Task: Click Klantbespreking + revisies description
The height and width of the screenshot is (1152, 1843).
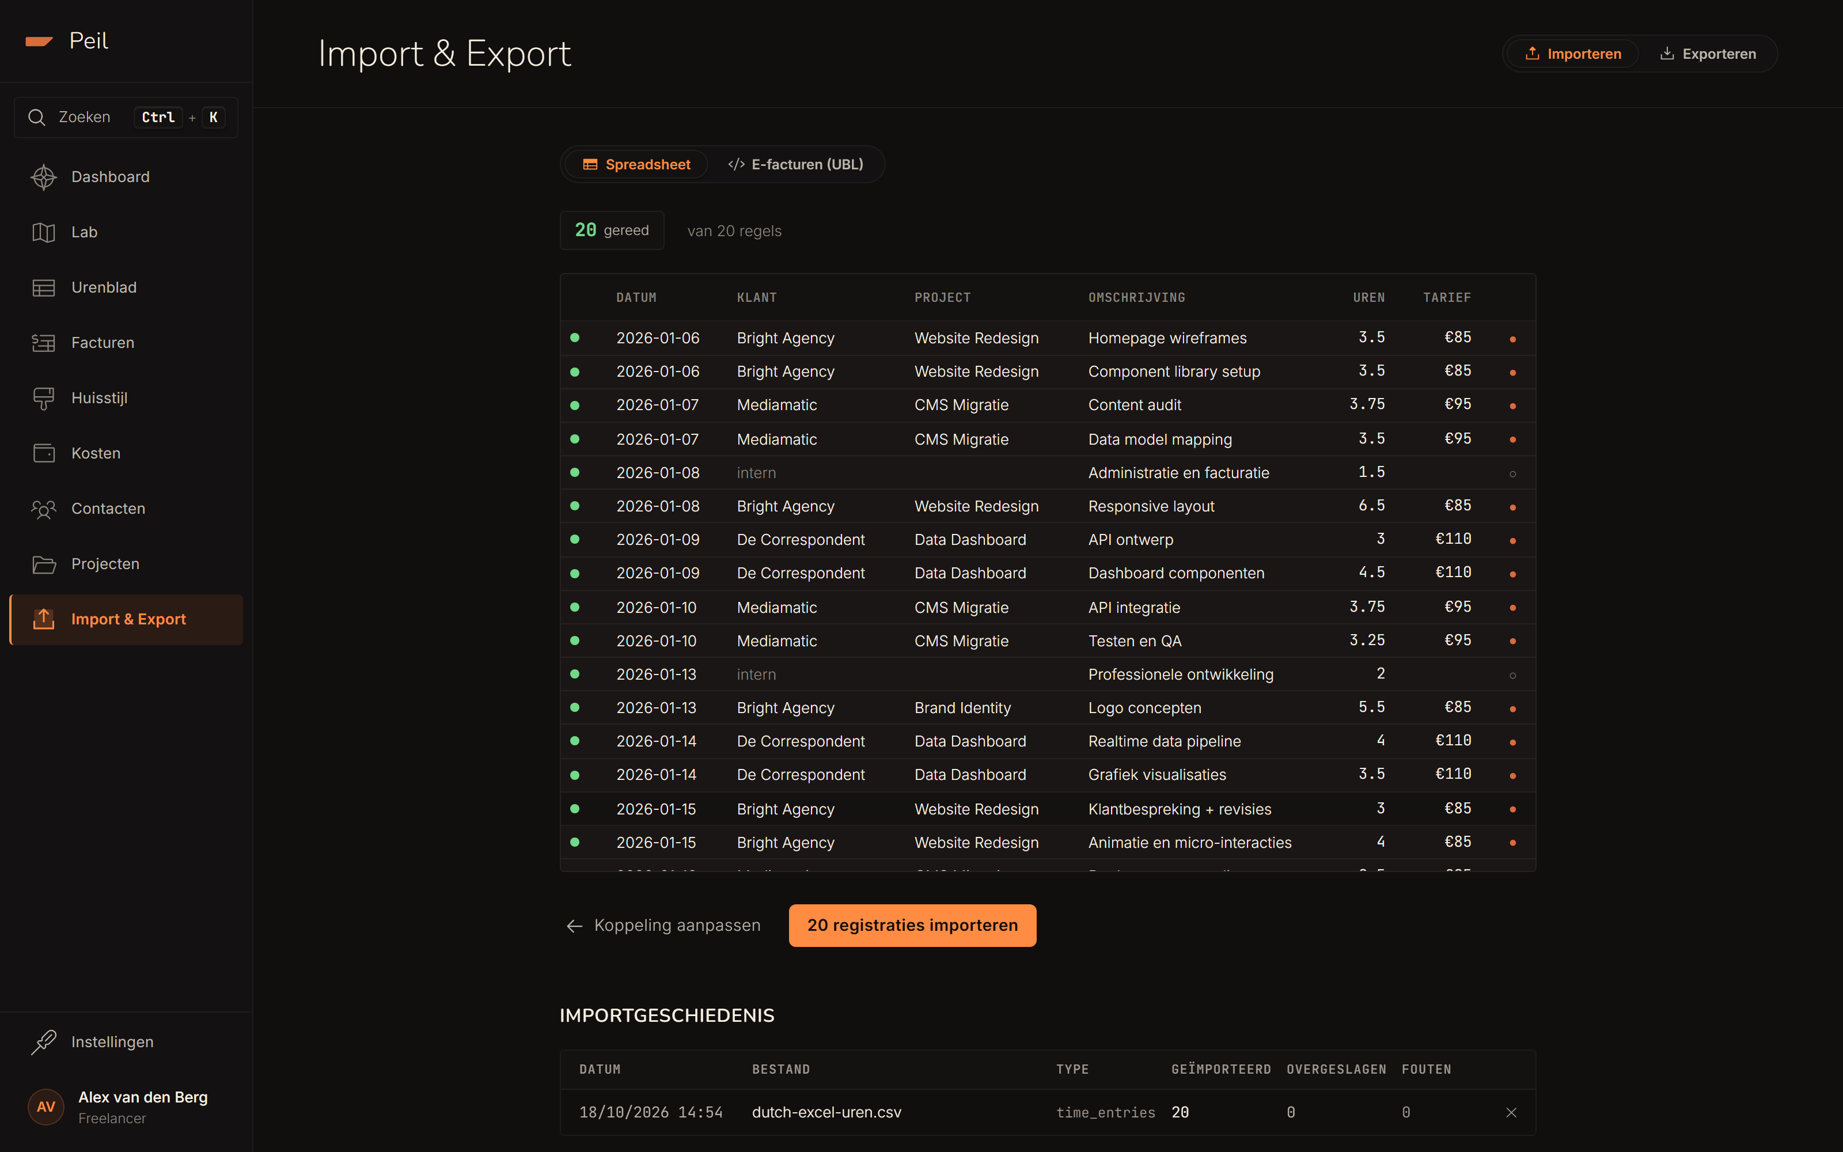Action: coord(1180,809)
